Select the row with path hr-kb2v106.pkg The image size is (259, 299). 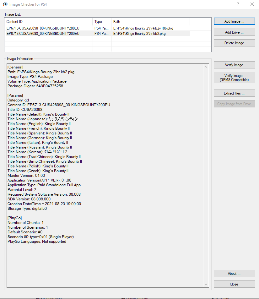(x=97, y=28)
